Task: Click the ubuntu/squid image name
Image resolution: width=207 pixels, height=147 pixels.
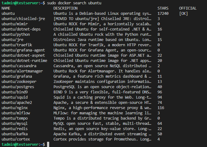Action: [15, 97]
